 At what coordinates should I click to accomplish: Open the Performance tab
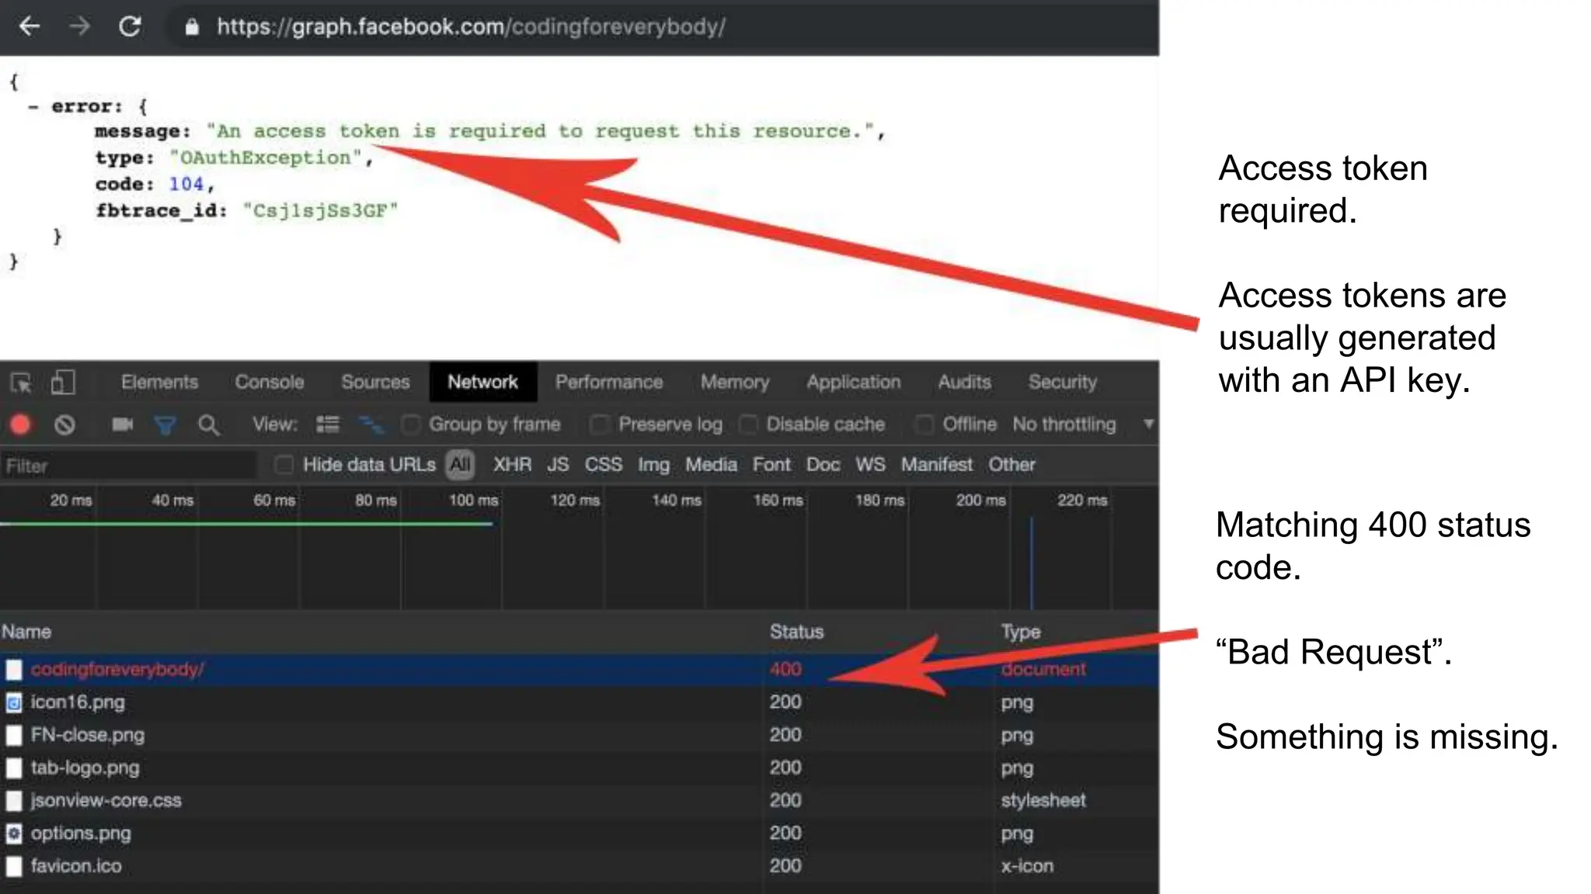pyautogui.click(x=609, y=383)
